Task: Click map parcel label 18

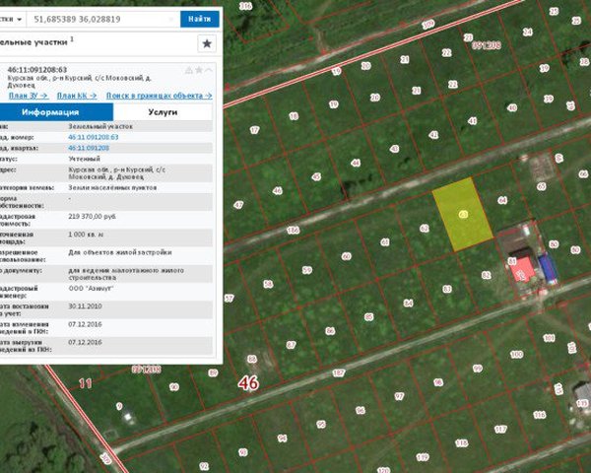Action: [294, 116]
